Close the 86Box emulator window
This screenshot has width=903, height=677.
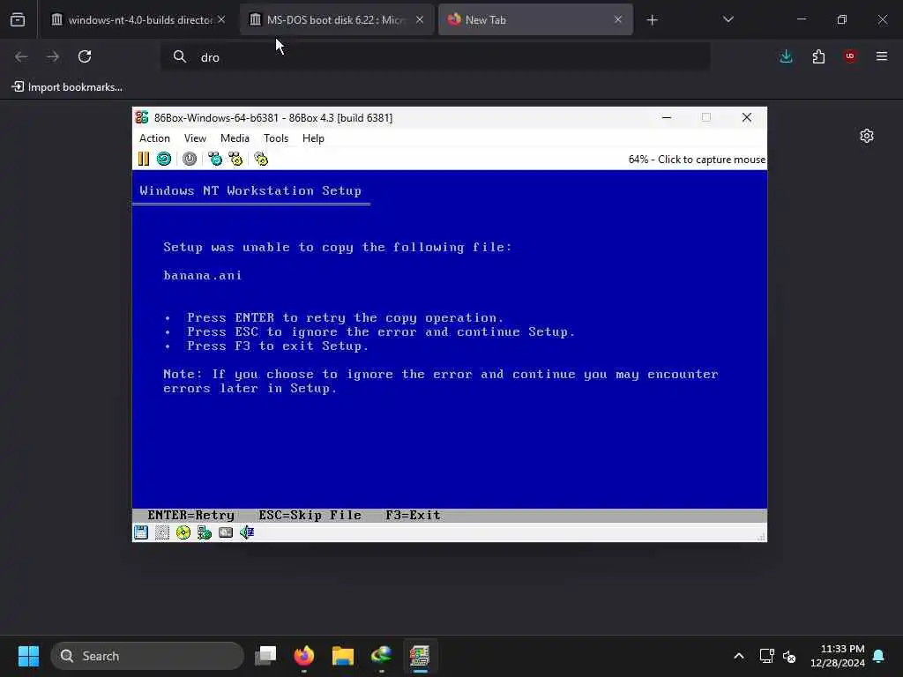(x=747, y=117)
